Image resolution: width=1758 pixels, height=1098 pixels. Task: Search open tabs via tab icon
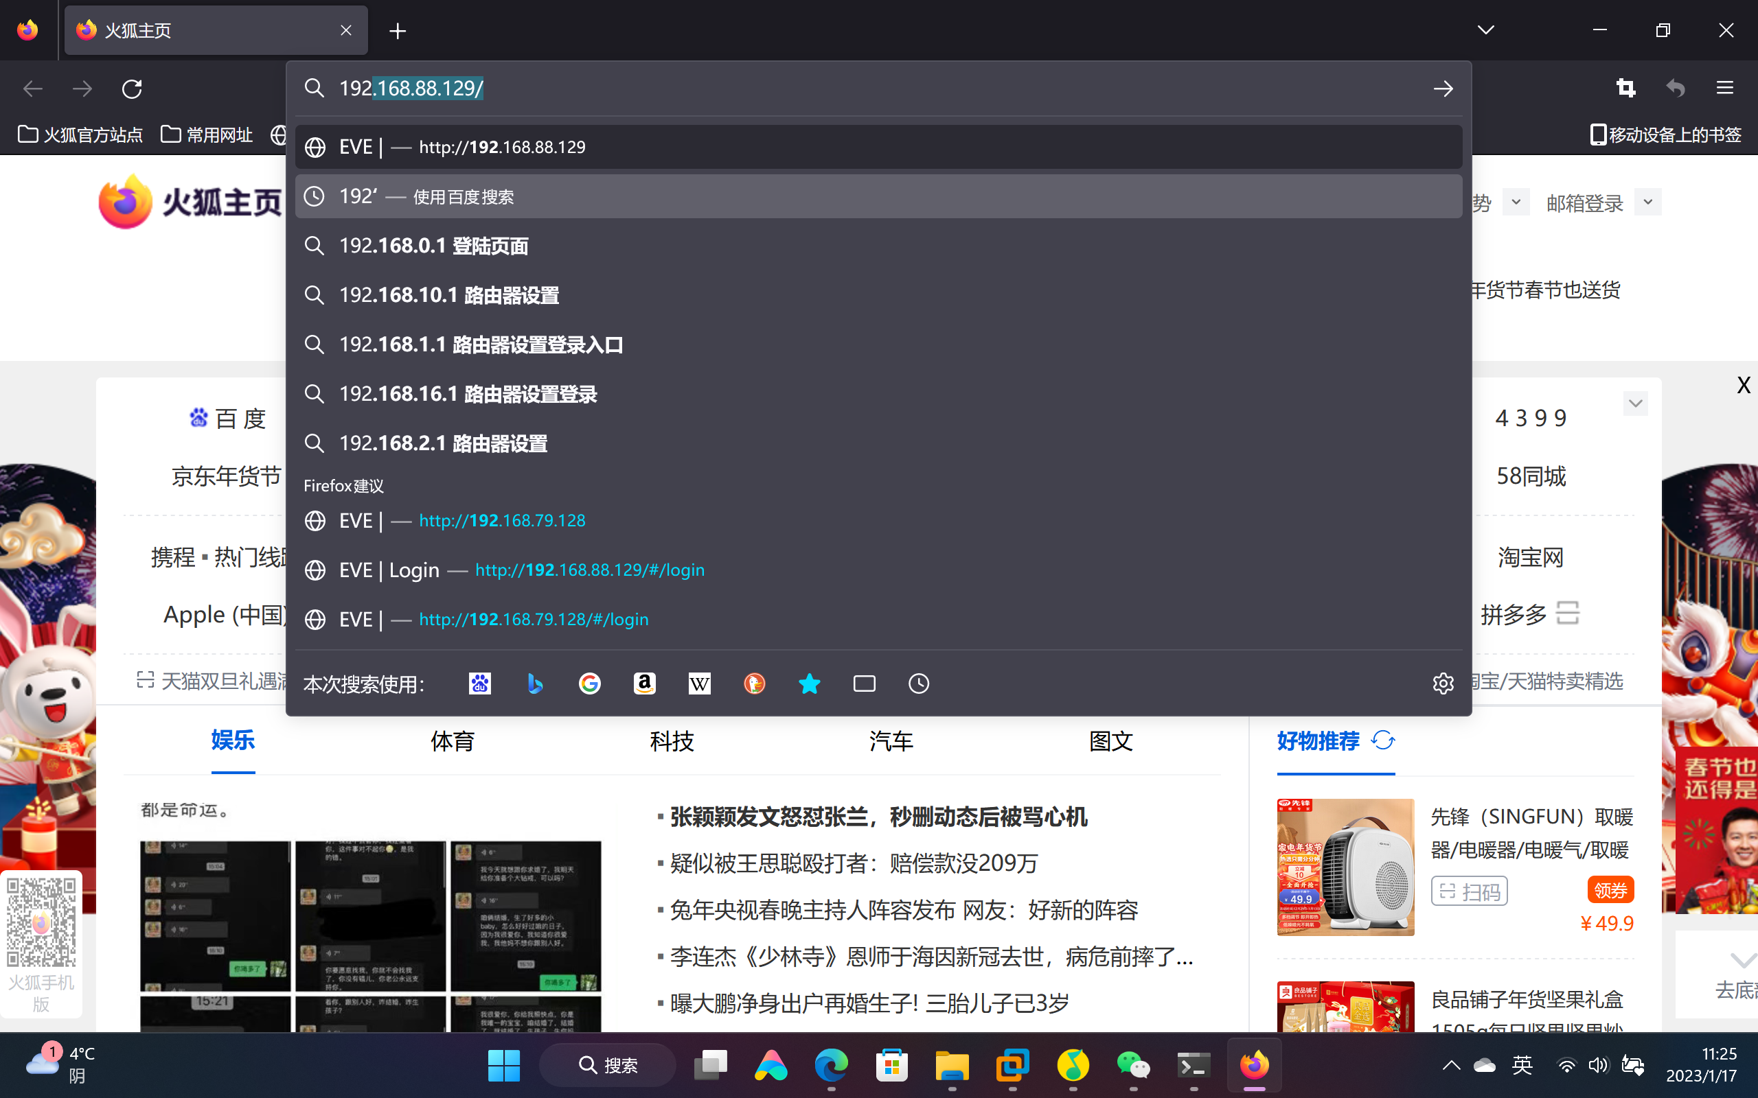864,684
